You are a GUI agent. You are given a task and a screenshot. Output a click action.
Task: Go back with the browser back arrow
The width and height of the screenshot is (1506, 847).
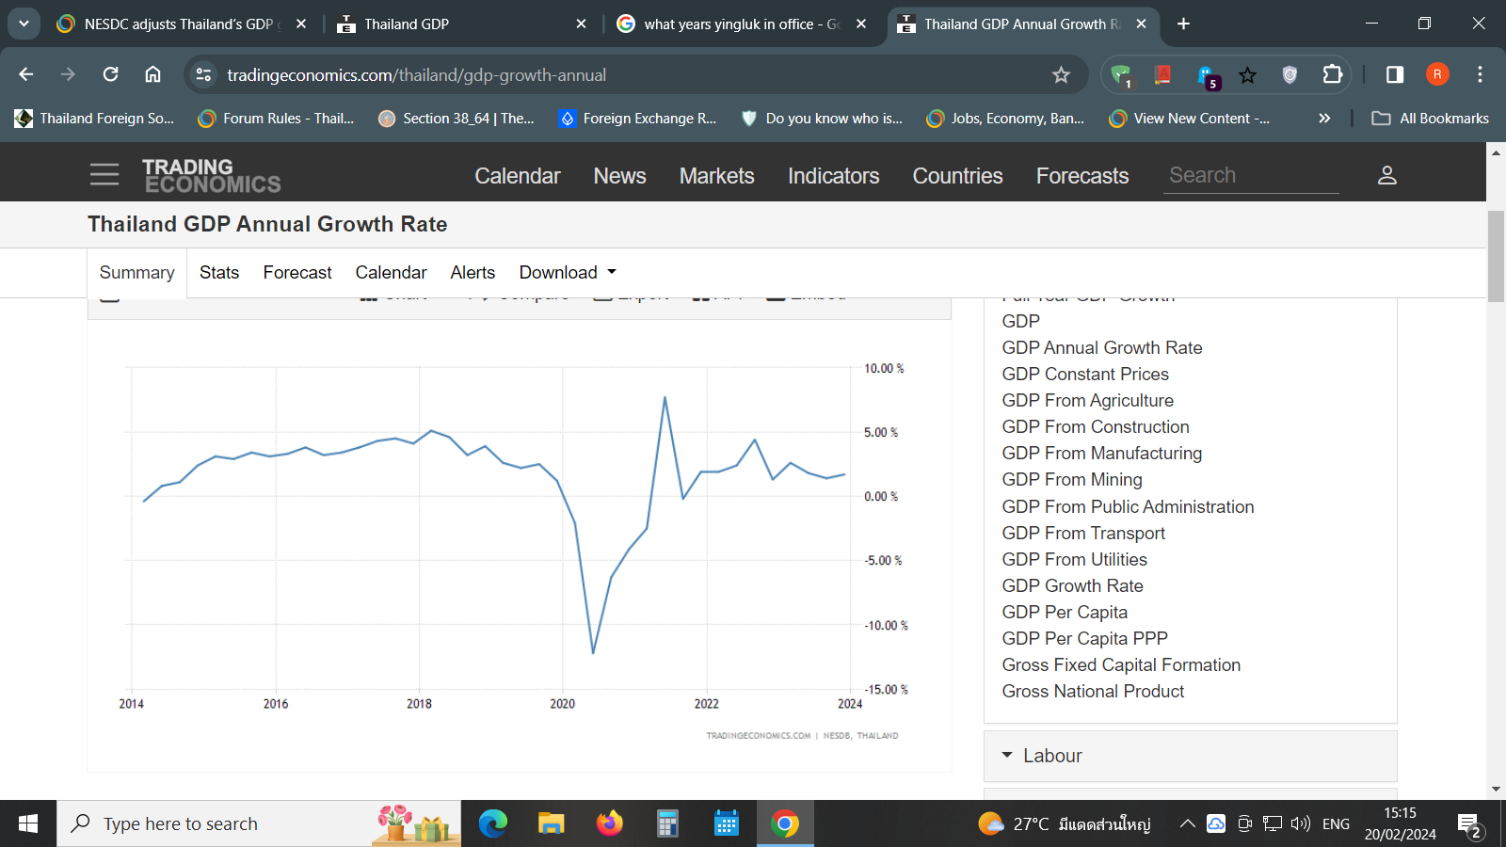coord(26,74)
